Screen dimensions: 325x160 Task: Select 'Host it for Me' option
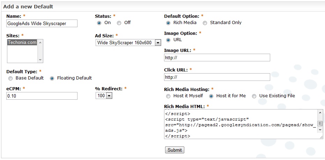point(211,96)
